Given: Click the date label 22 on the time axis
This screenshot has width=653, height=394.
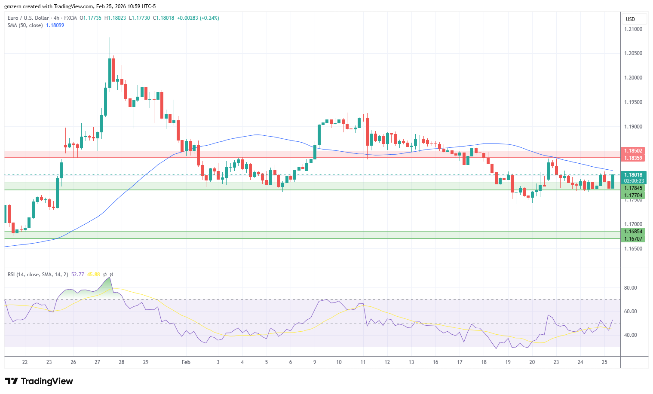Looking at the screenshot, I should pos(25,362).
